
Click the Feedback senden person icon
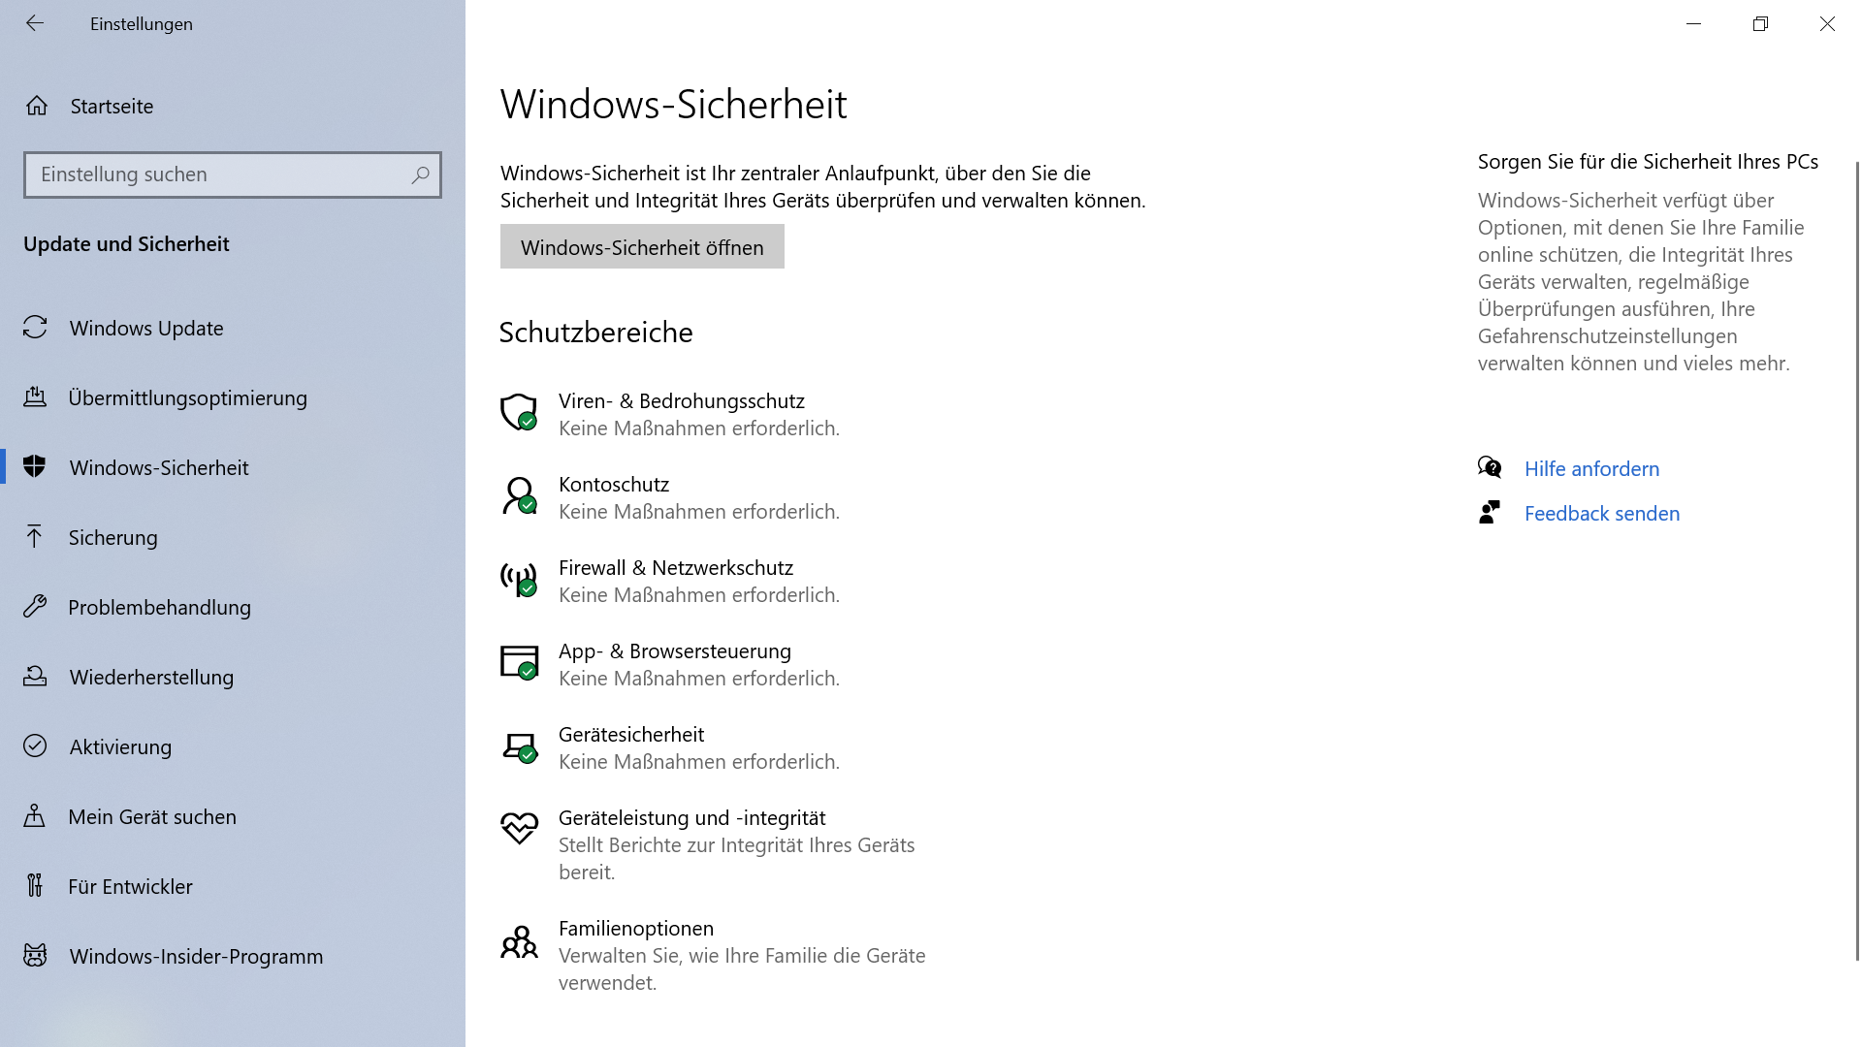point(1490,512)
